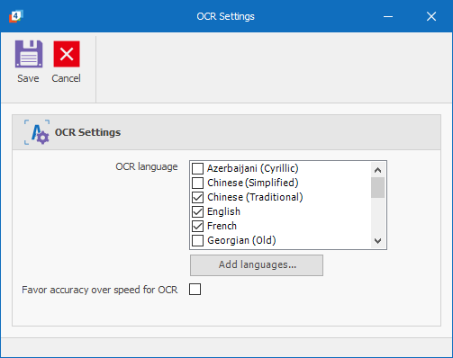Click the red Cancel icon
The height and width of the screenshot is (358, 453).
(67, 54)
